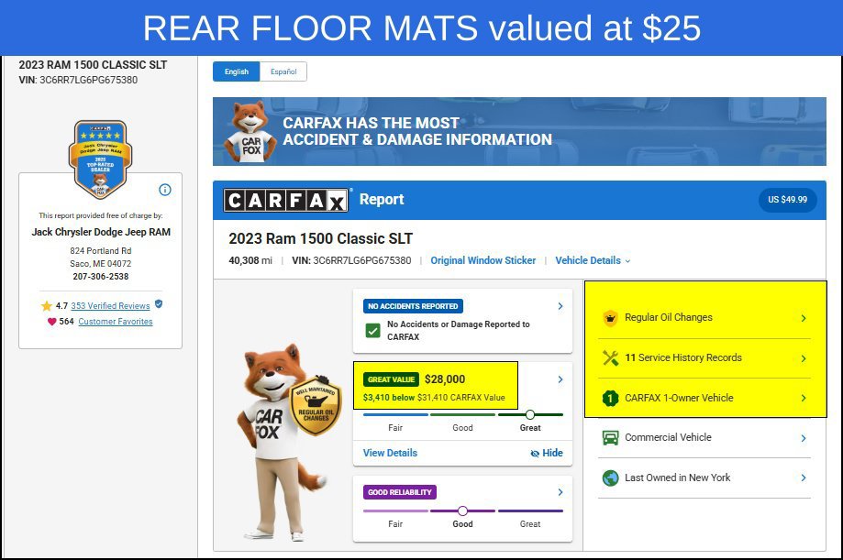The height and width of the screenshot is (560, 843).
Task: Expand the Vehicle Details dropdown
Action: click(x=593, y=260)
